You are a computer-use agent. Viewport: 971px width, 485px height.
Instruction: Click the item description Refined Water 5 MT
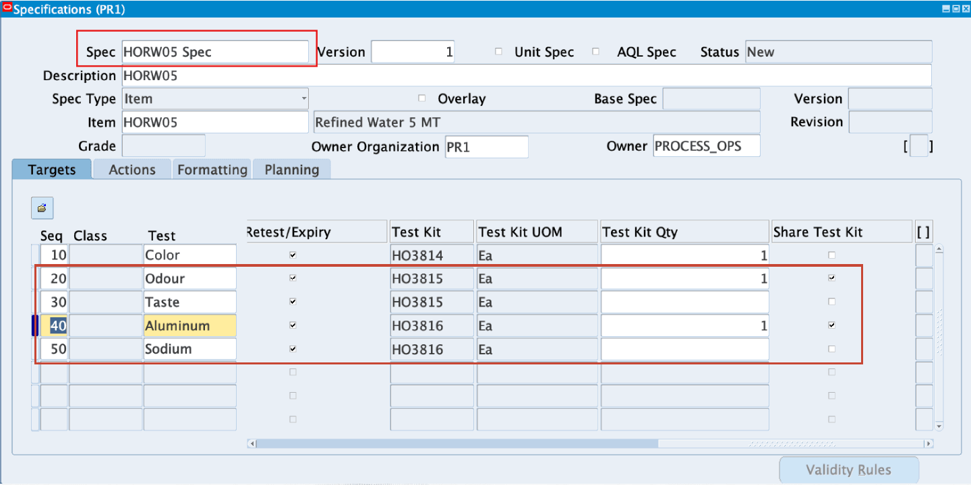(x=537, y=122)
